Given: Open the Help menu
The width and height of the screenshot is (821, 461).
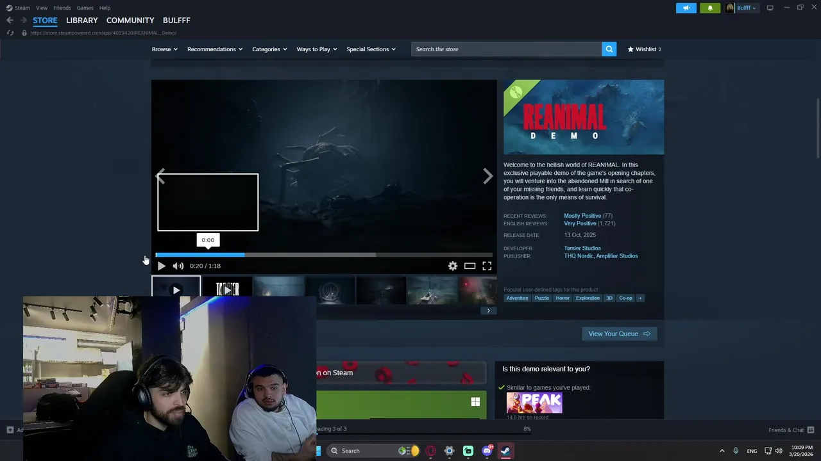Looking at the screenshot, I should click(105, 8).
